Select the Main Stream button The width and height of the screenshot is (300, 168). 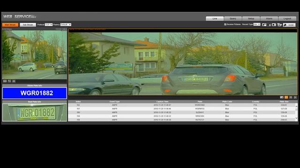tap(10, 25)
